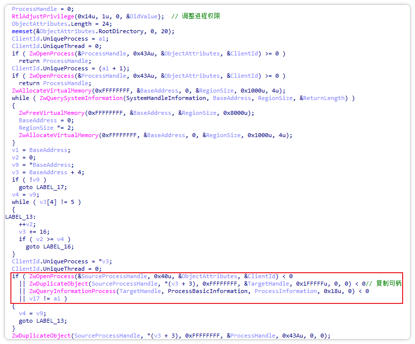
Task: Click the goto LABEL_16 statement
Action: [x=46, y=246]
